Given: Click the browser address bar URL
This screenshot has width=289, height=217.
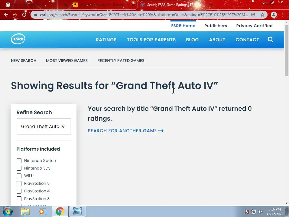Looking at the screenshot, I should [144, 15].
